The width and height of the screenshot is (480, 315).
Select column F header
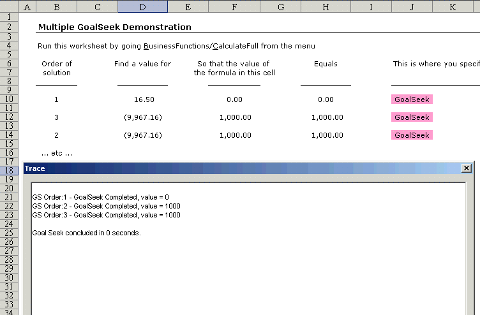pos(234,6)
